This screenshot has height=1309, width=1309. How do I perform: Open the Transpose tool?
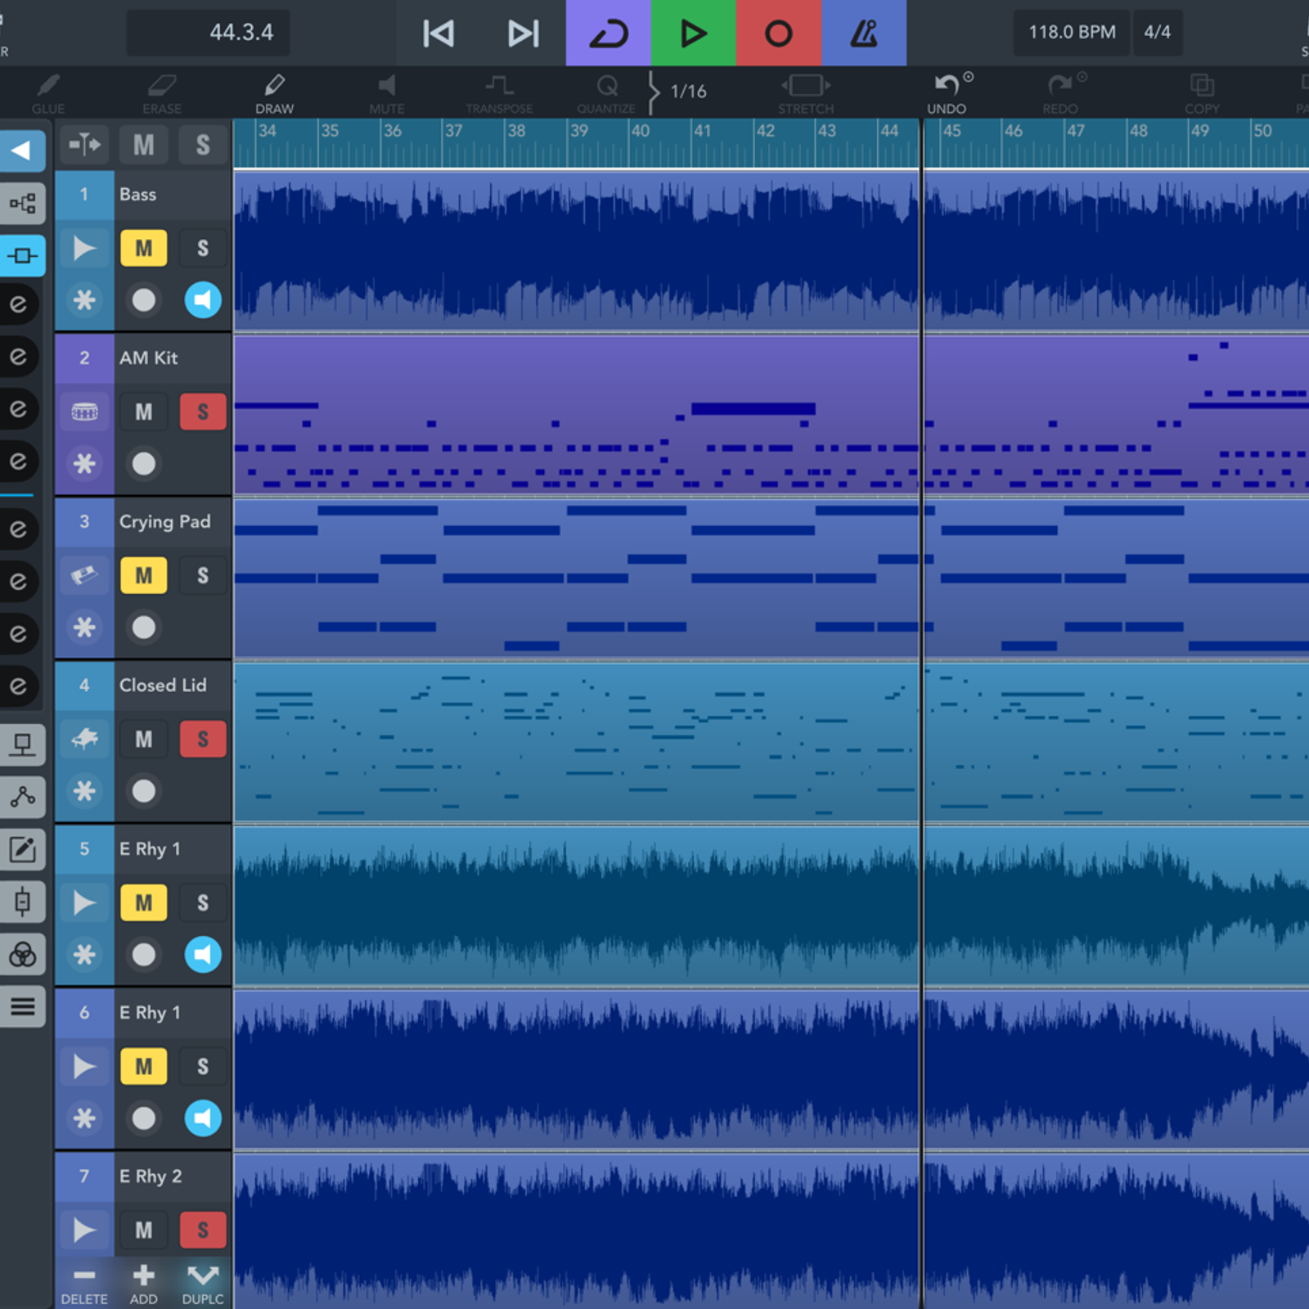[x=499, y=93]
